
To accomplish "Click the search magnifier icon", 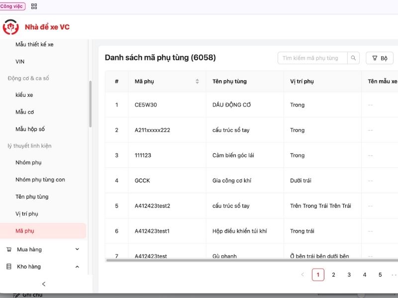I will pos(353,58).
